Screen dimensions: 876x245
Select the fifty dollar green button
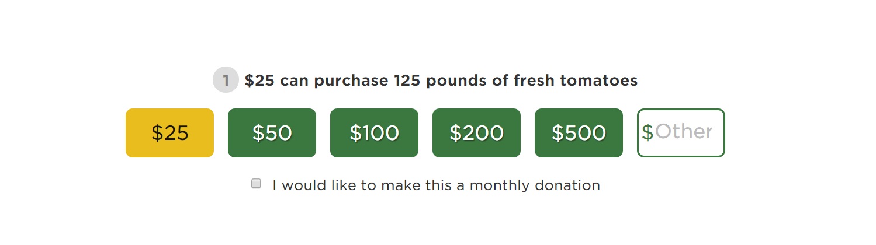tap(272, 133)
